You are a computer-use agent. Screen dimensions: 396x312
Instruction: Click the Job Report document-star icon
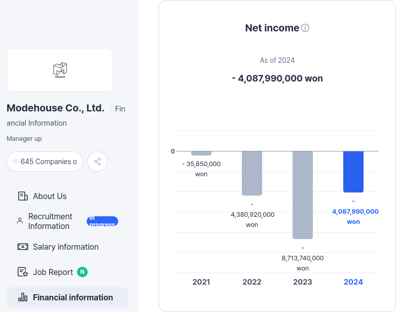pyautogui.click(x=23, y=272)
